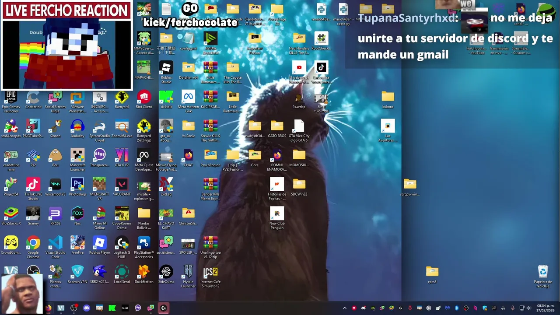
Task: Open the New Club Penguin desktop icon
Action: pos(277,218)
